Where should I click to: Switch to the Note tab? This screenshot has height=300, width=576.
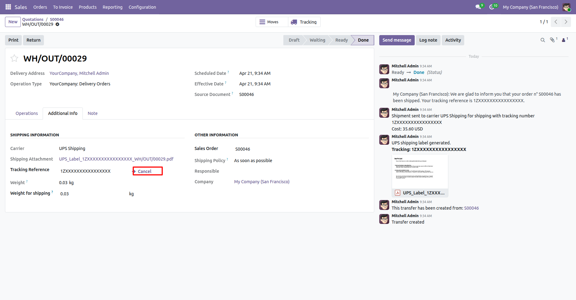click(x=92, y=113)
